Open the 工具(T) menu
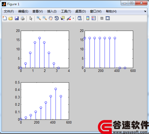This screenshot has width=149, height=134. pyautogui.click(x=66, y=11)
